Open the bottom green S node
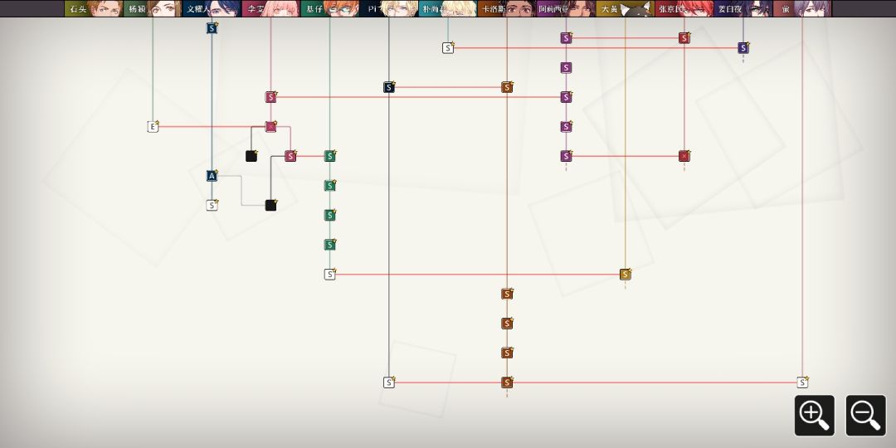The image size is (896, 448). pos(329,245)
